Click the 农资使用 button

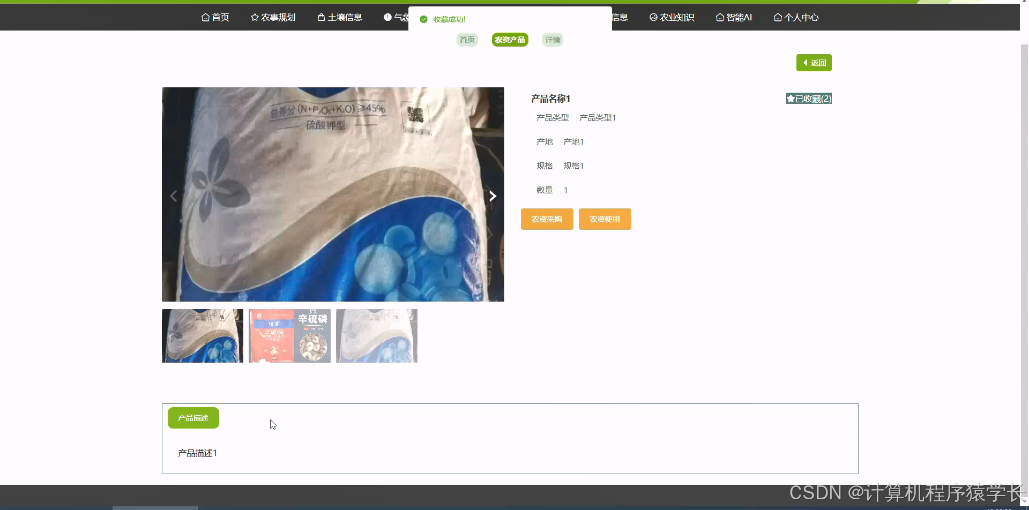[x=604, y=219]
